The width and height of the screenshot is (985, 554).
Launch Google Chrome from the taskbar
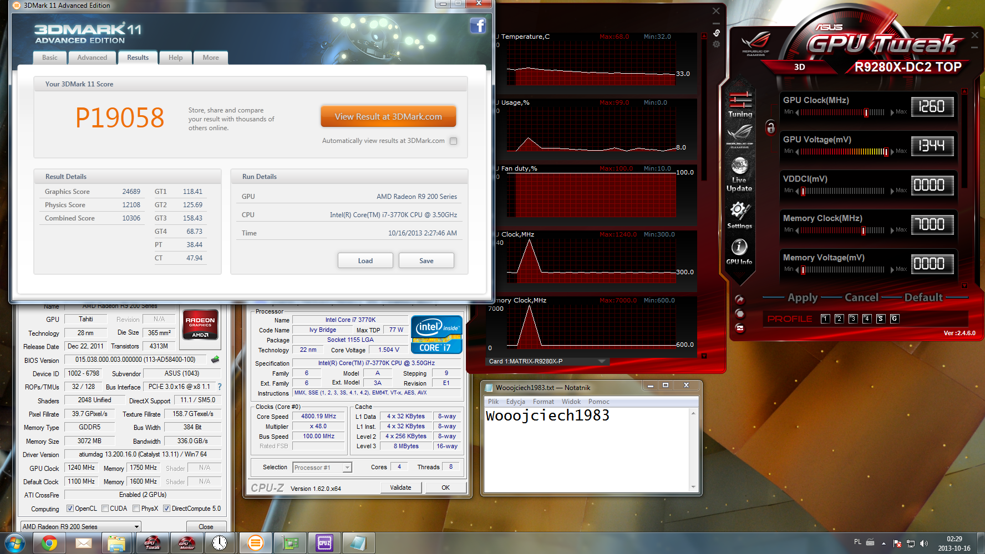[49, 543]
